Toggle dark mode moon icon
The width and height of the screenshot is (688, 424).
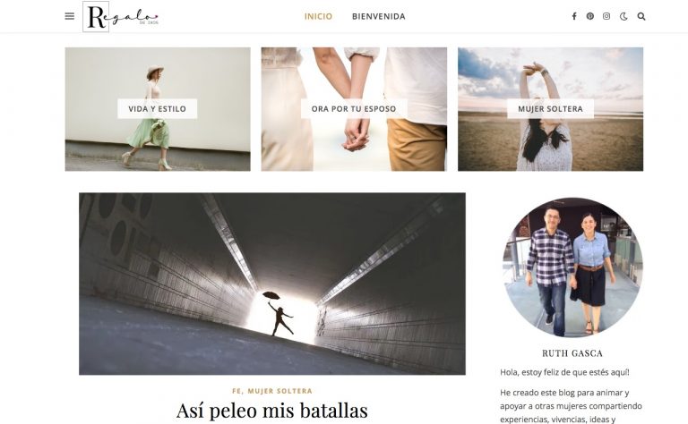tap(623, 16)
